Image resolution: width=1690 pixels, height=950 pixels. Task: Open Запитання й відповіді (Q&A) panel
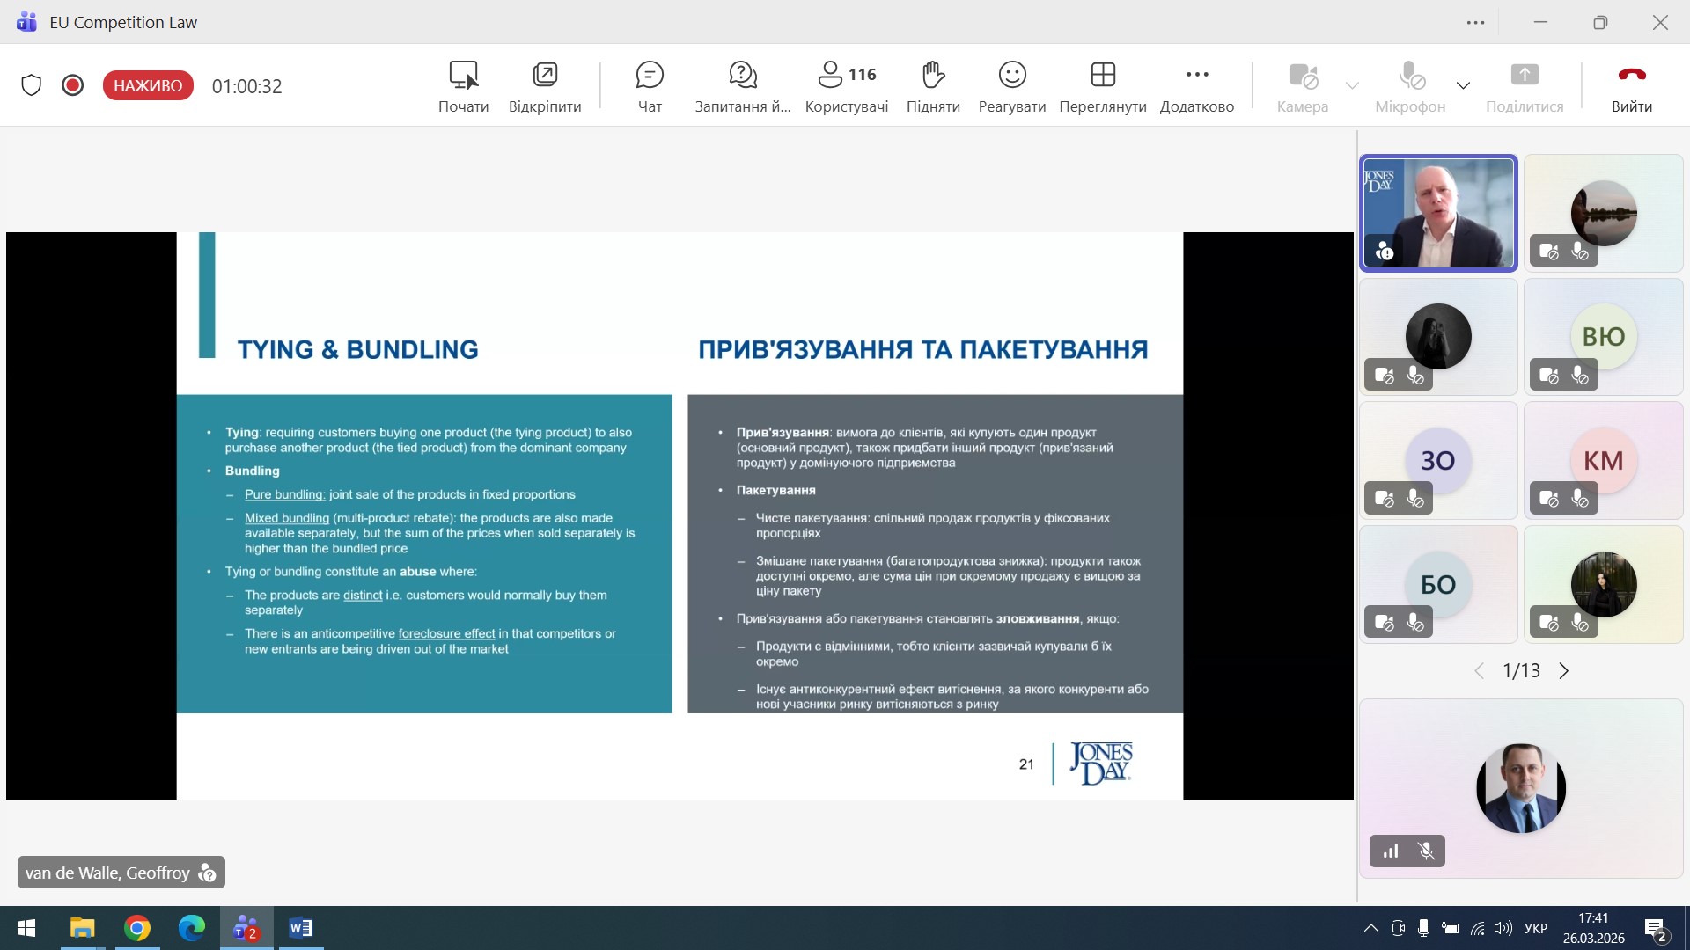(742, 86)
